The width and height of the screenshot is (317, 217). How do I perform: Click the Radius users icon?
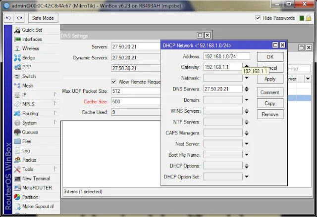coord(17,160)
